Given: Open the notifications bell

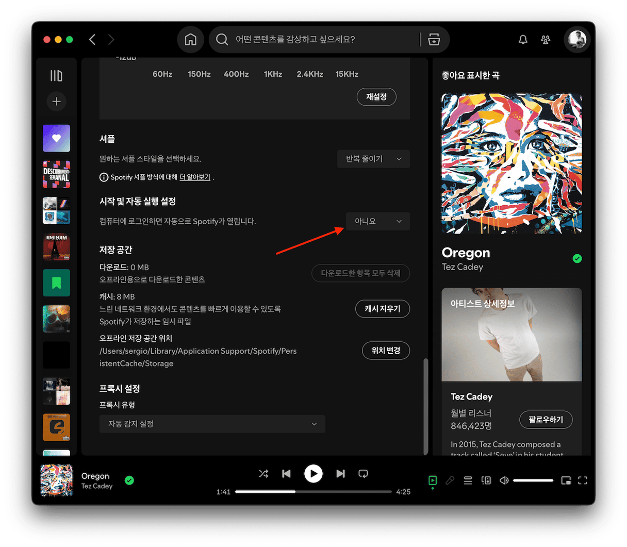Looking at the screenshot, I should click(523, 40).
